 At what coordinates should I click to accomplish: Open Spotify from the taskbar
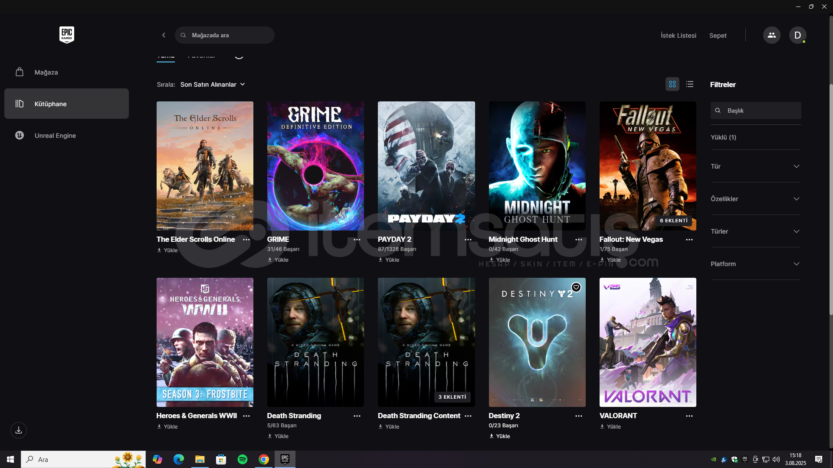243,459
